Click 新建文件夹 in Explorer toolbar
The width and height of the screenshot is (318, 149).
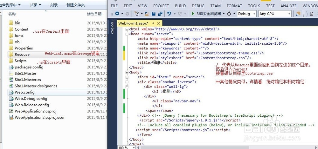[75, 5]
